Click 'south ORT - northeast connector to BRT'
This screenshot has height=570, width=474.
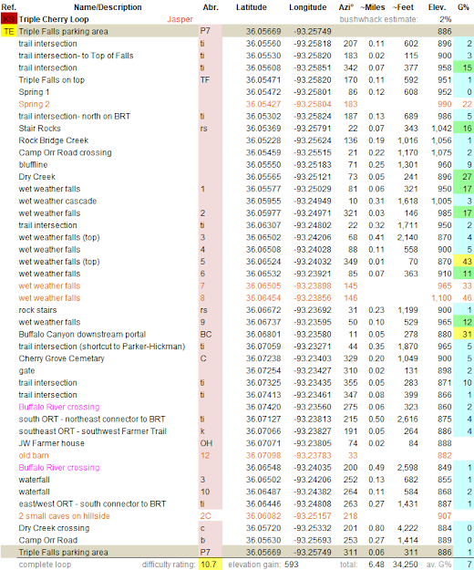click(92, 420)
